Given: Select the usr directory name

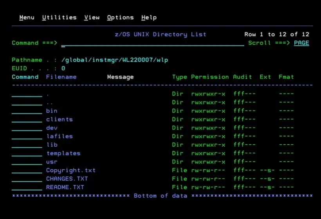Looking at the screenshot, I should coord(52,162).
